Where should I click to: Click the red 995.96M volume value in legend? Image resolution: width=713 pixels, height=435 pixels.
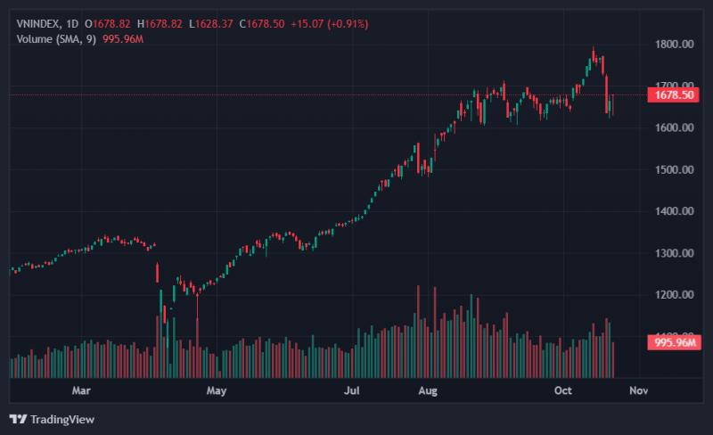tap(123, 39)
